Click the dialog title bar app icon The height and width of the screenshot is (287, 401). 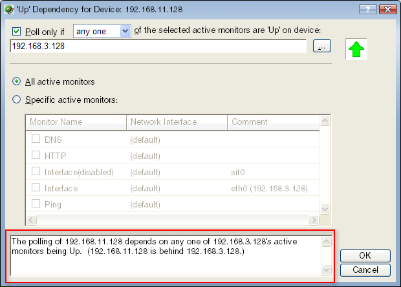[x=9, y=8]
